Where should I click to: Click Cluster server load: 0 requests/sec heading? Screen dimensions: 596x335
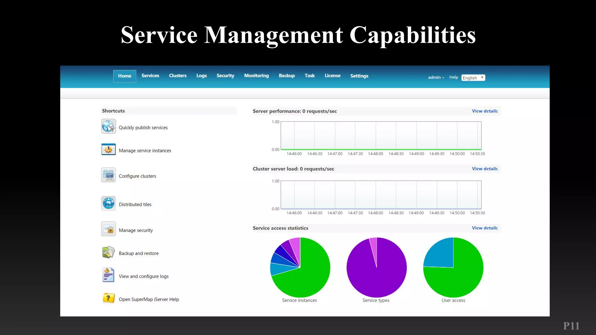coord(293,169)
